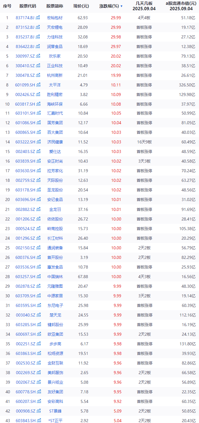Open stock name link 楚天龙
Screen dimensions: 199x423
click(x=55, y=315)
